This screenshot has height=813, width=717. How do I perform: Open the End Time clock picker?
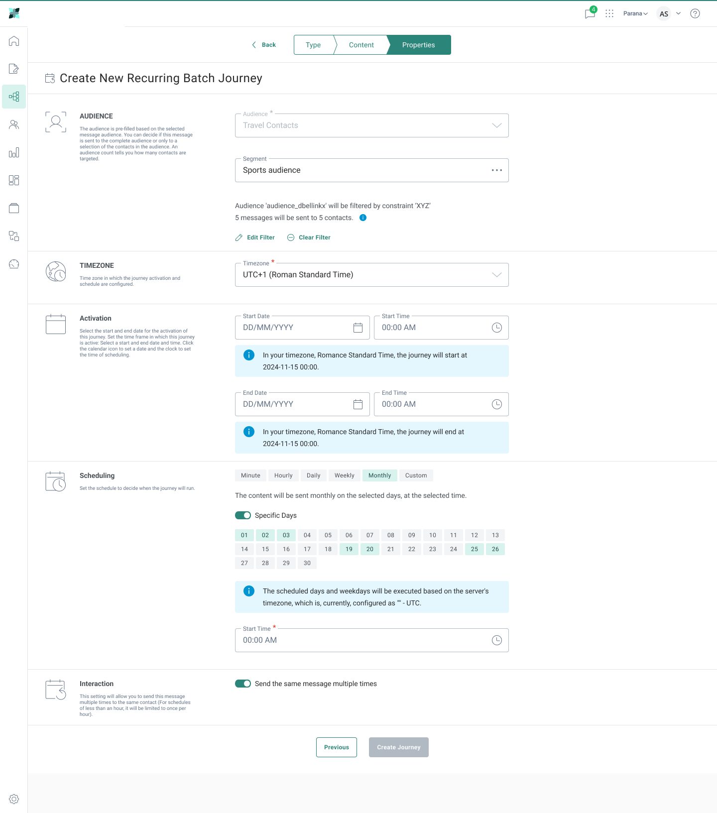pos(497,404)
